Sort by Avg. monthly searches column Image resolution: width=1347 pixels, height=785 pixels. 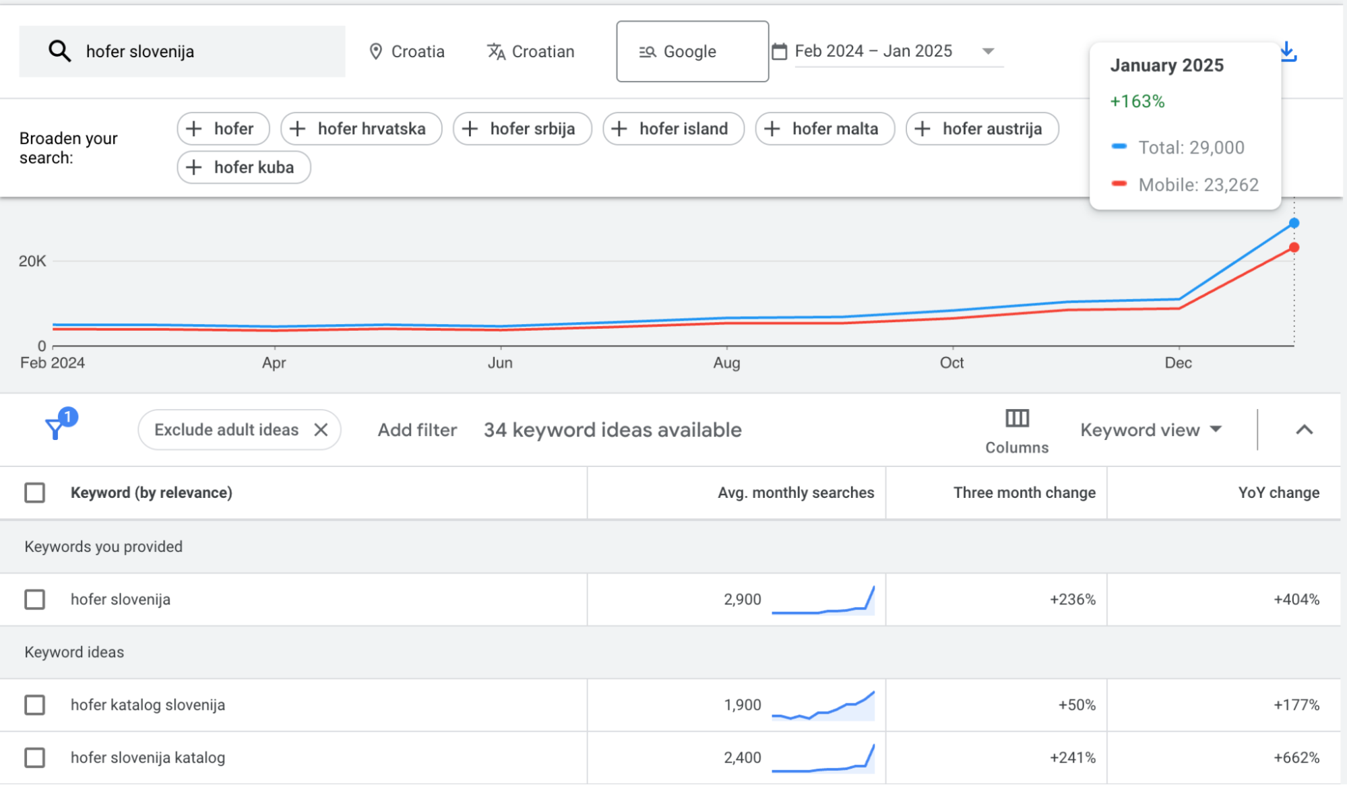pos(796,493)
